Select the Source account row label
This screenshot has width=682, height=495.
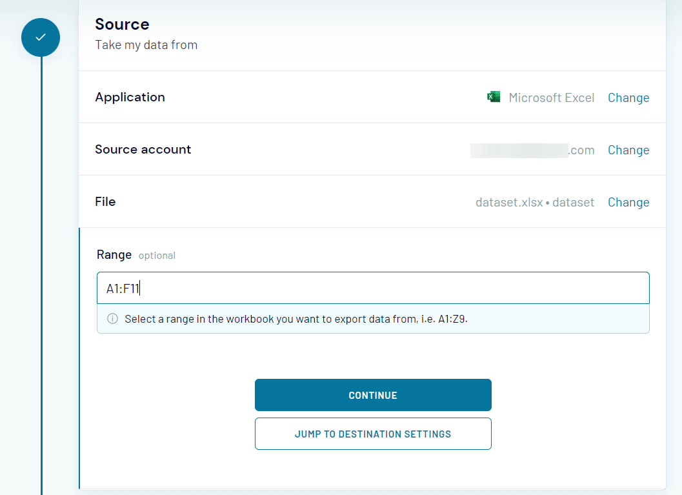(x=143, y=150)
